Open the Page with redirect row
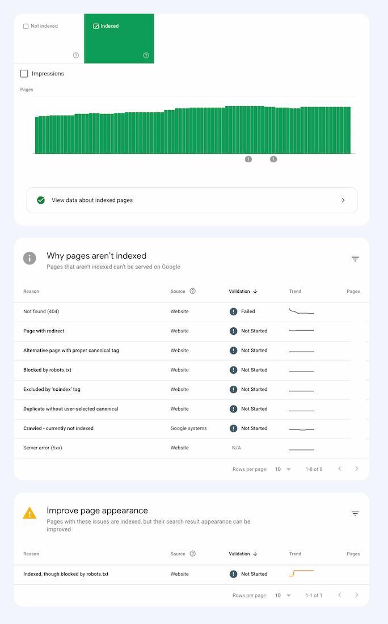 (x=191, y=331)
